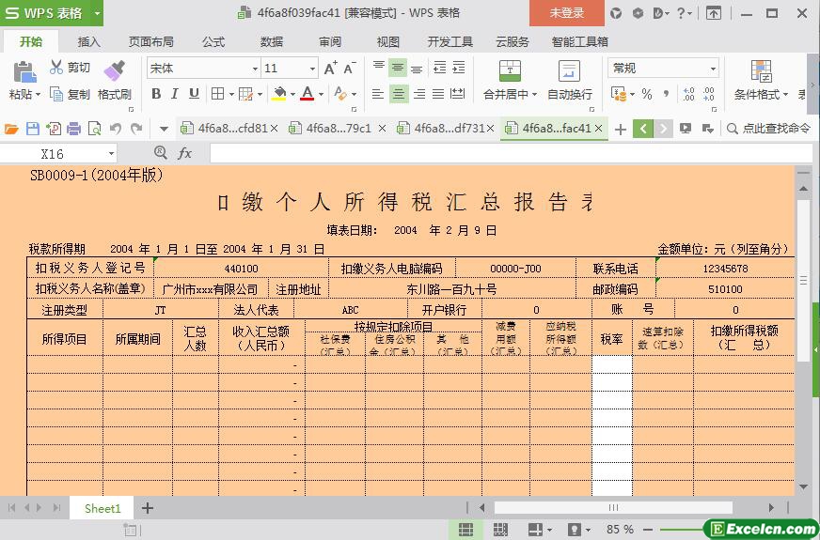
Task: Switch to the 插入 (Insert) ribbon tab
Action: tap(88, 41)
